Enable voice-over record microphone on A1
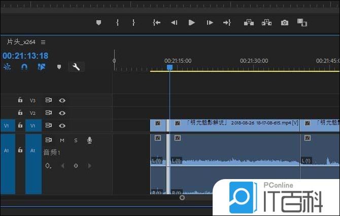Image resolution: width=340 pixels, height=216 pixels. point(89,140)
